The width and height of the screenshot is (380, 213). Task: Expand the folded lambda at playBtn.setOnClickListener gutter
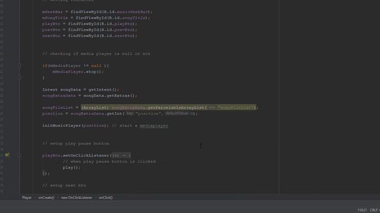pyautogui.click(x=20, y=155)
